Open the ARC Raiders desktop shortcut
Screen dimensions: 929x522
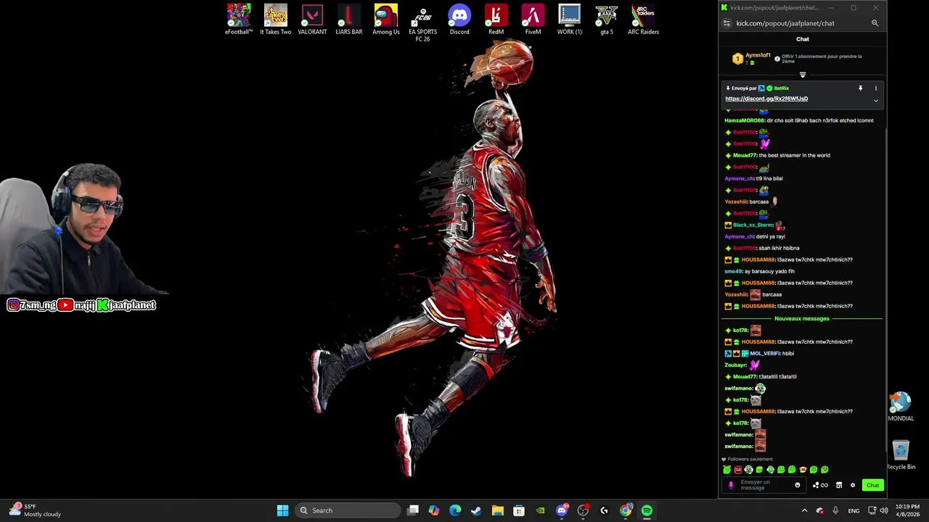coord(644,20)
